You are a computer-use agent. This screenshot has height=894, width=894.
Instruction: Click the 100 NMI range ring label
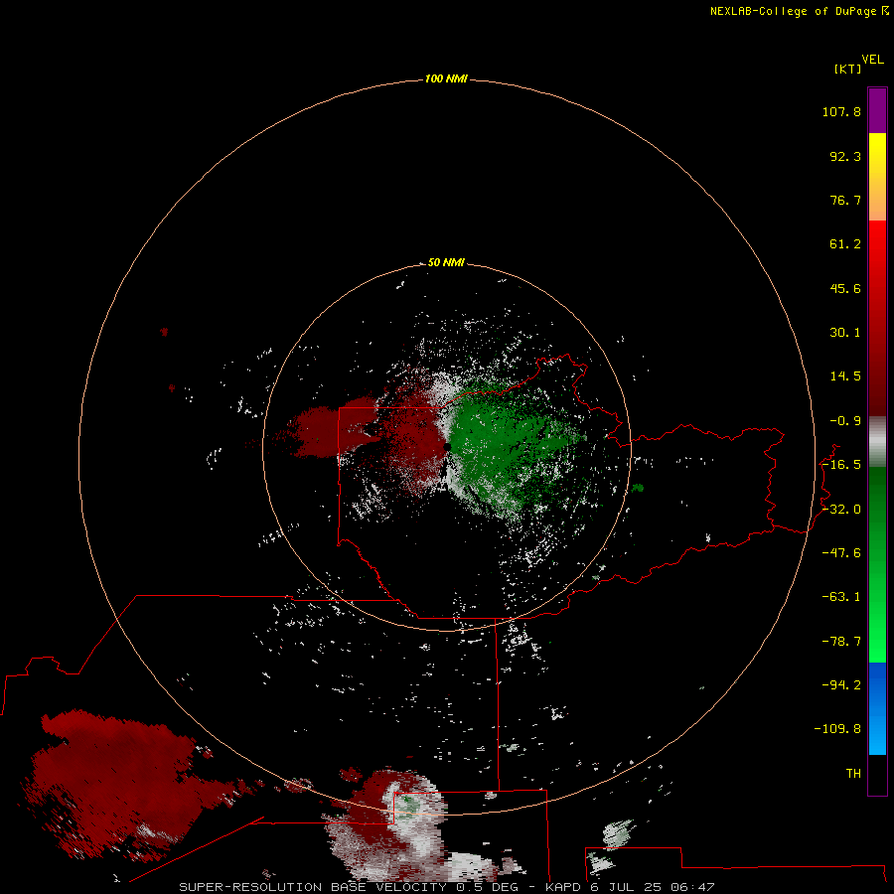tap(446, 78)
